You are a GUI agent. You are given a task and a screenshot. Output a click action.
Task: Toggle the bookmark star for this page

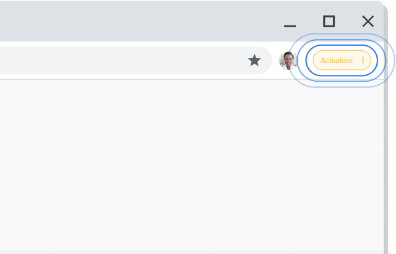pos(254,60)
